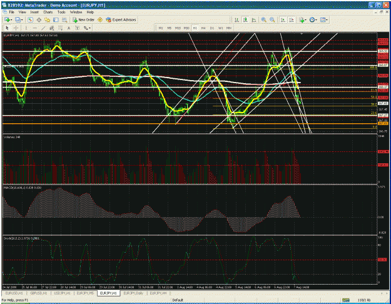This screenshot has width=391, height=304.
Task: Select the Crosshair tool
Action: coord(16,28)
